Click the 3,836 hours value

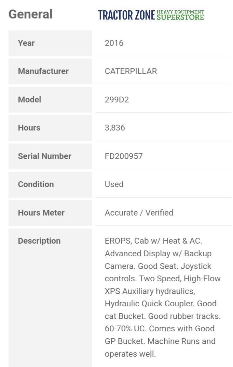pyautogui.click(x=115, y=128)
